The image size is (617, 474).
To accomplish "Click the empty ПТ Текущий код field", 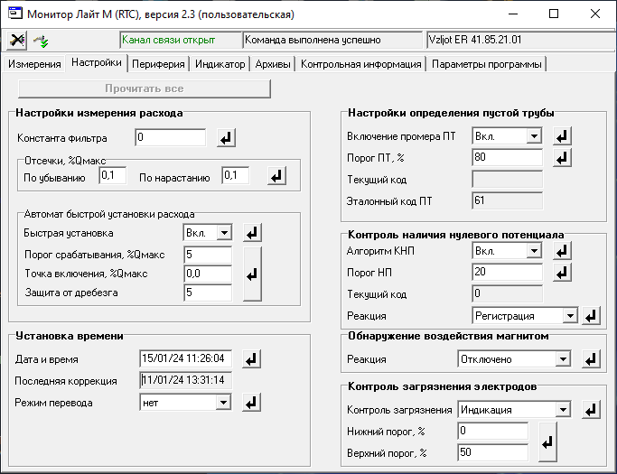I will point(507,179).
